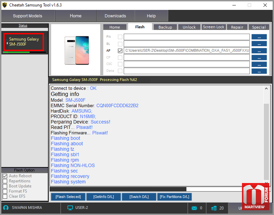Browse for the BL file
Viewport: 274px width, 215px height.
(x=259, y=44)
